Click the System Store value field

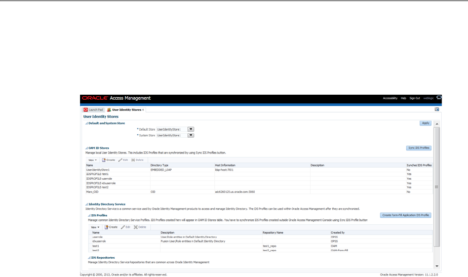pyautogui.click(x=172, y=135)
